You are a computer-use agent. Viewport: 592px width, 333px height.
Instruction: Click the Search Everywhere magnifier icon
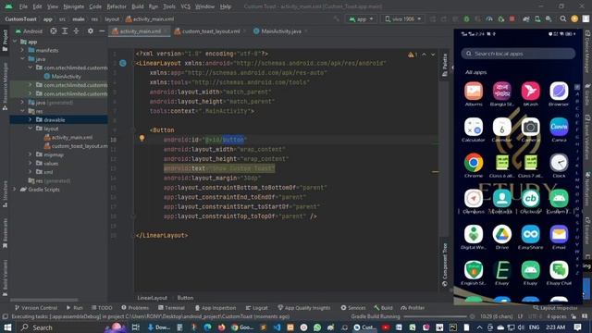coord(563,18)
